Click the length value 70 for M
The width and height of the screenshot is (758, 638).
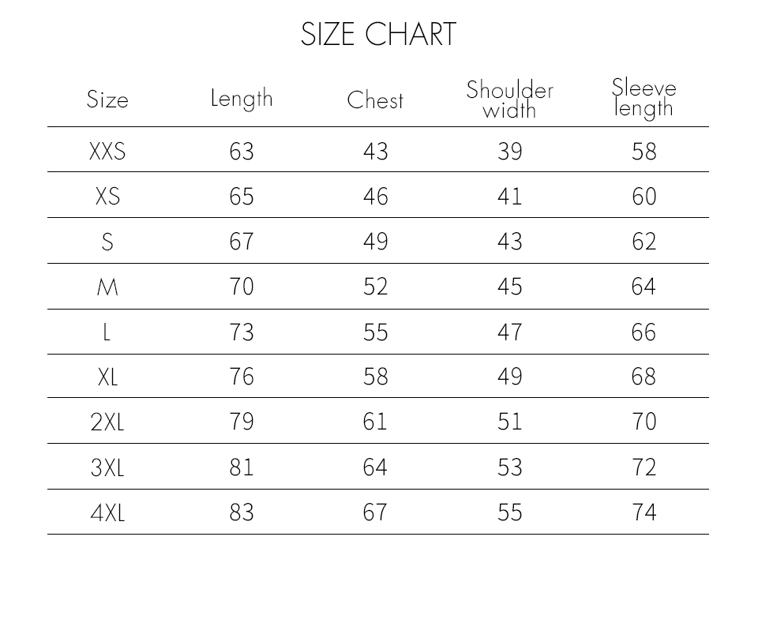(242, 287)
